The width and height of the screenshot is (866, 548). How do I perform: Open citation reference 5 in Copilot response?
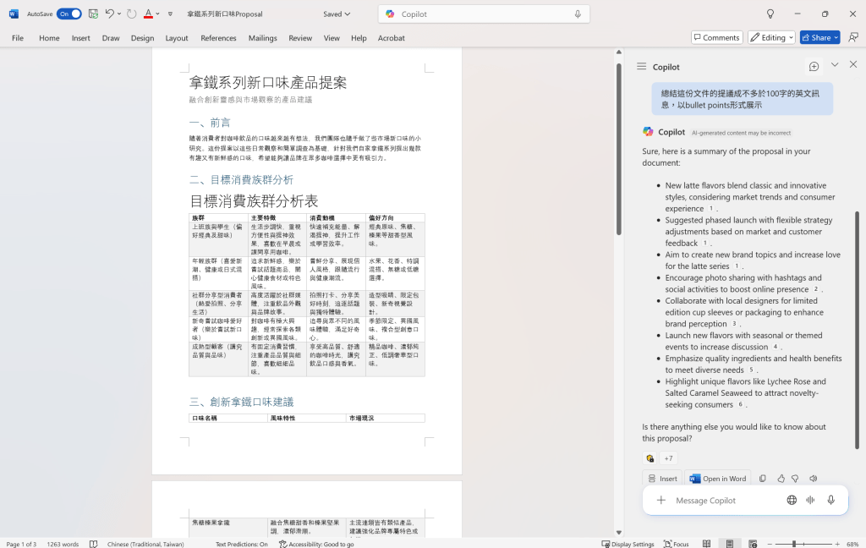pos(751,370)
